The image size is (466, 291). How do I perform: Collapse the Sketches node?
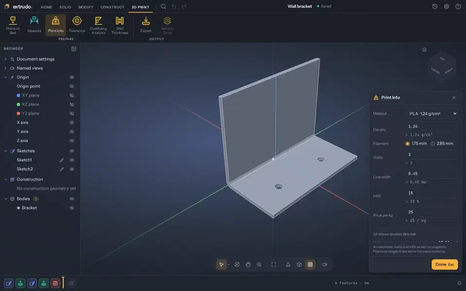pyautogui.click(x=5, y=151)
